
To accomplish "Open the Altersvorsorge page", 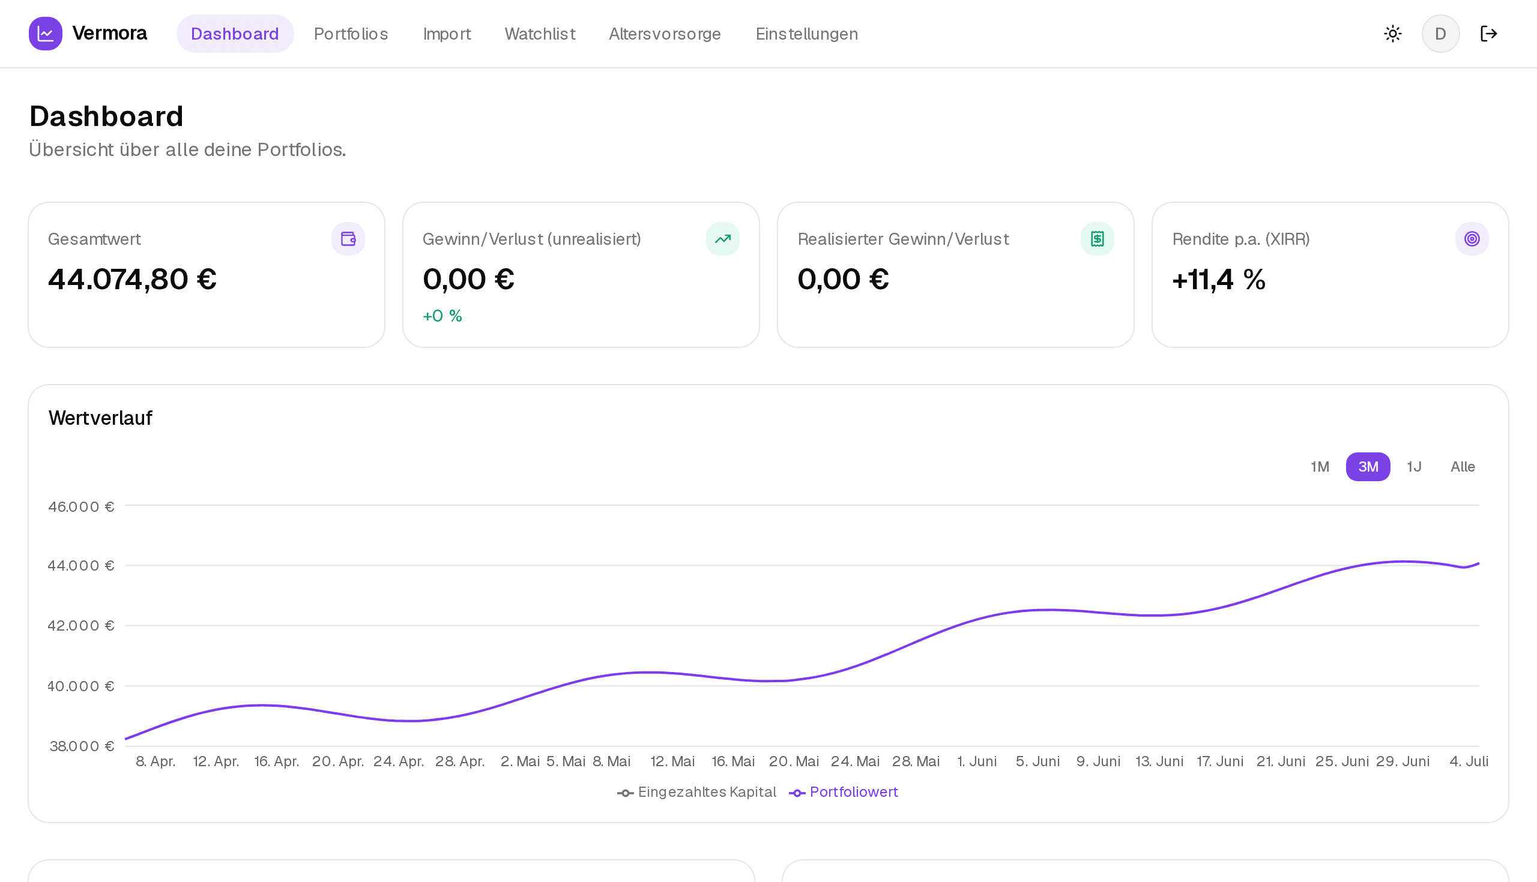I will 665,34.
